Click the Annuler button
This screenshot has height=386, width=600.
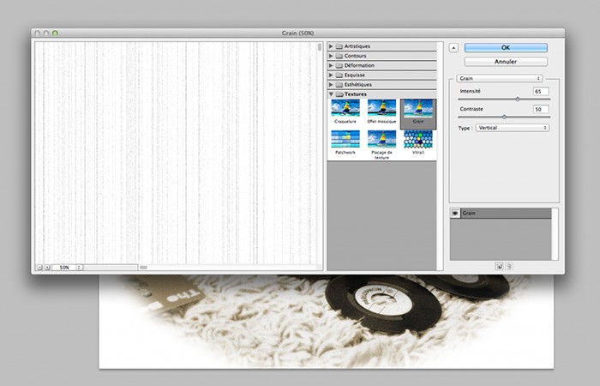[506, 61]
